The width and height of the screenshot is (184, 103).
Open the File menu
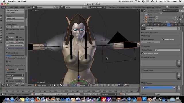coord(11,7)
